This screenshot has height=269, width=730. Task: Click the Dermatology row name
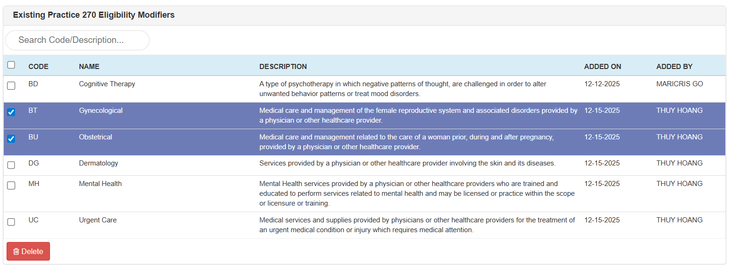tap(98, 163)
